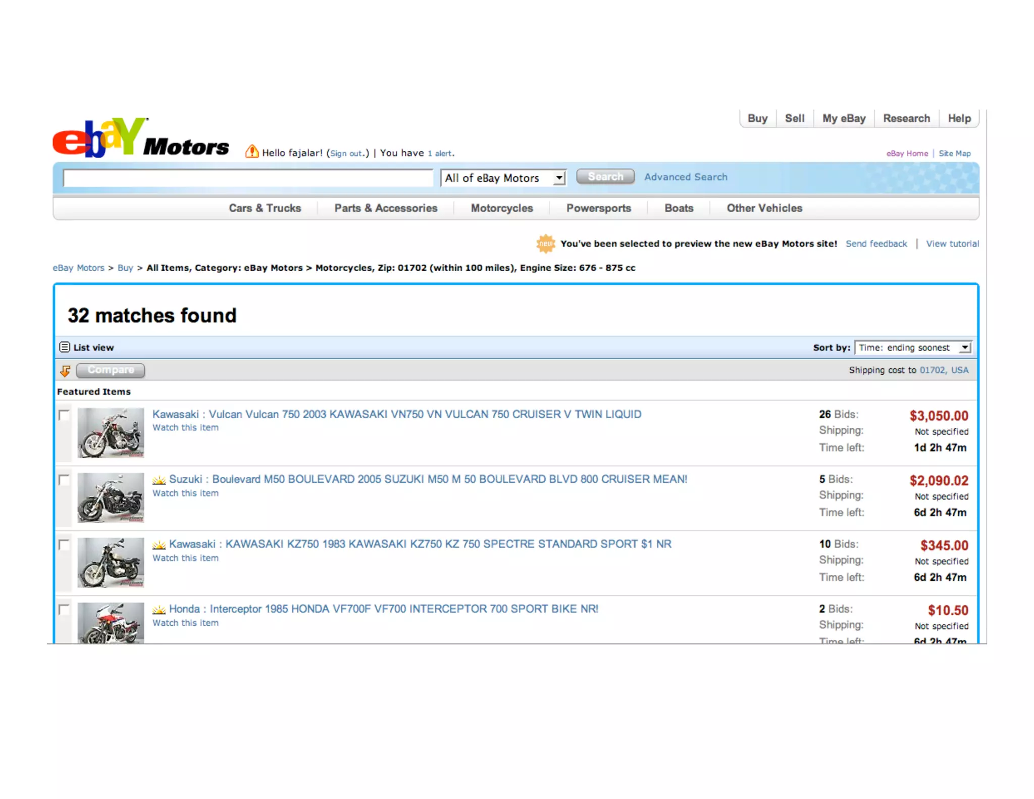Click sunrise icon beside Suzuki Boulevard listing

[x=159, y=479]
